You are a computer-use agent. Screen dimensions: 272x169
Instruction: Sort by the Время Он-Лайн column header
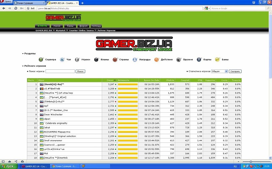pyautogui.click(x=151, y=80)
